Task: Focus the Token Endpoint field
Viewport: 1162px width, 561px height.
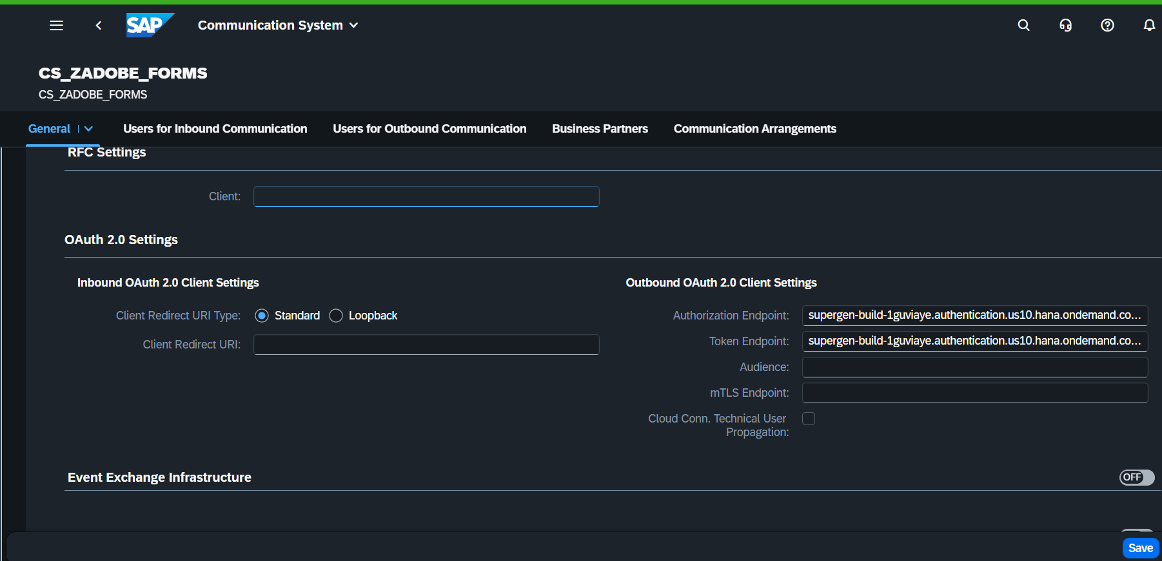Action: [974, 341]
